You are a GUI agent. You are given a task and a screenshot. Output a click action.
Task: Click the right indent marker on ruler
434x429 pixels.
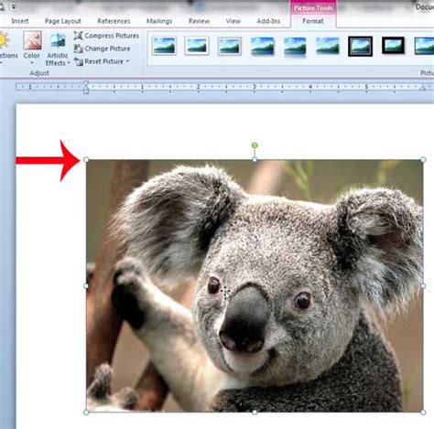tap(422, 88)
